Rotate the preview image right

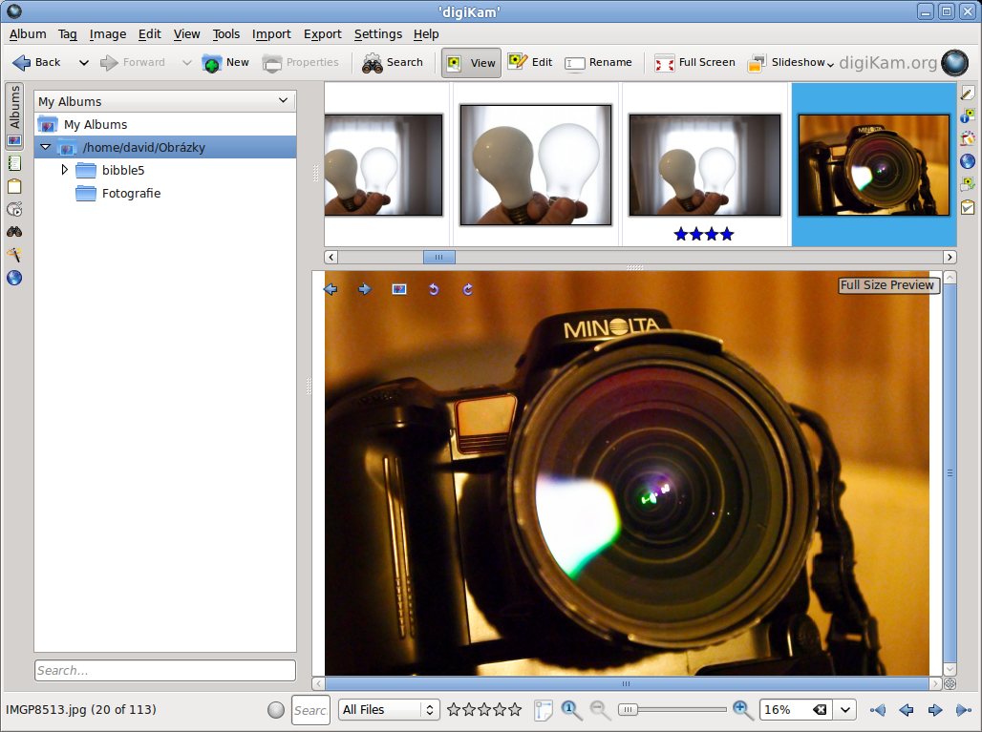(468, 289)
